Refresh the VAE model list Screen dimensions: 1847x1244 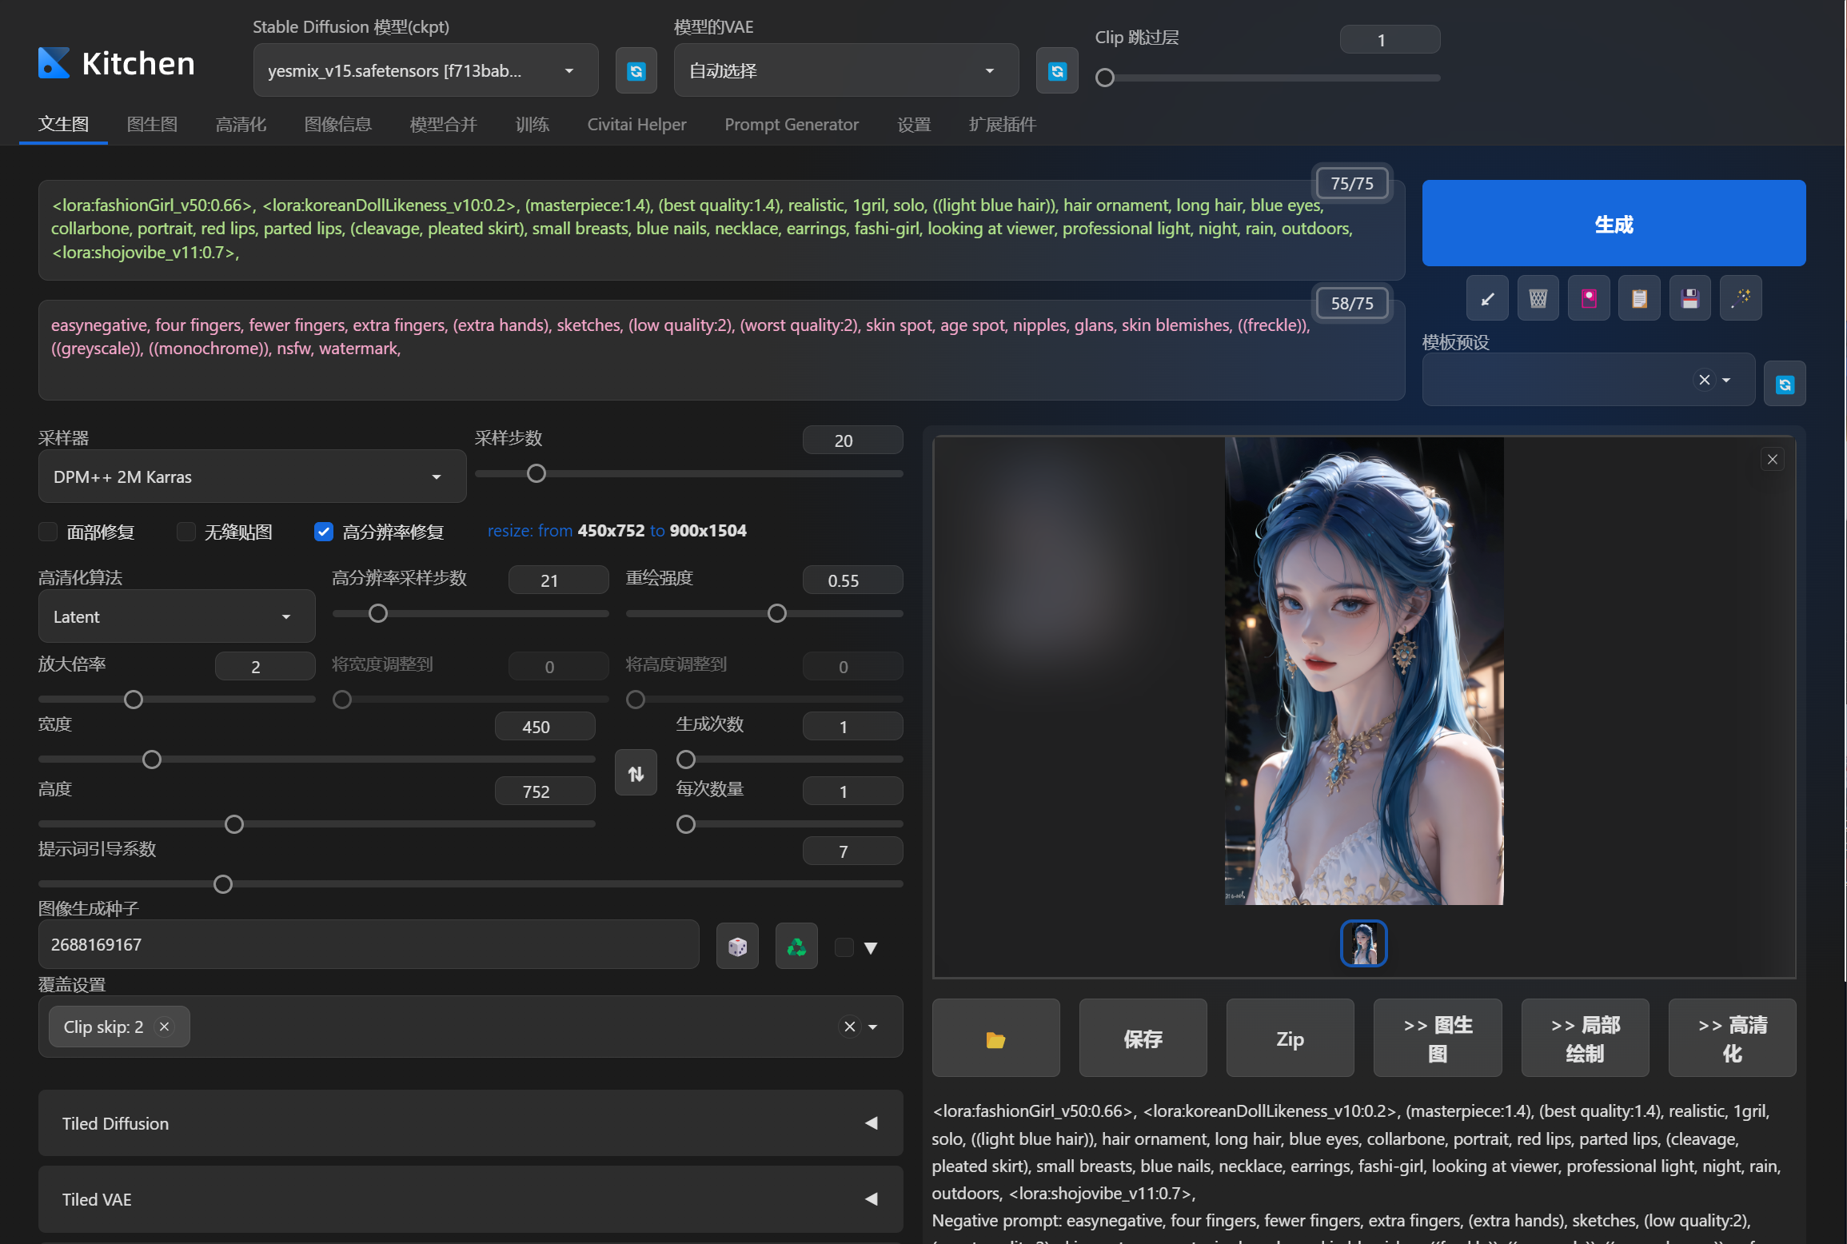pos(1057,71)
